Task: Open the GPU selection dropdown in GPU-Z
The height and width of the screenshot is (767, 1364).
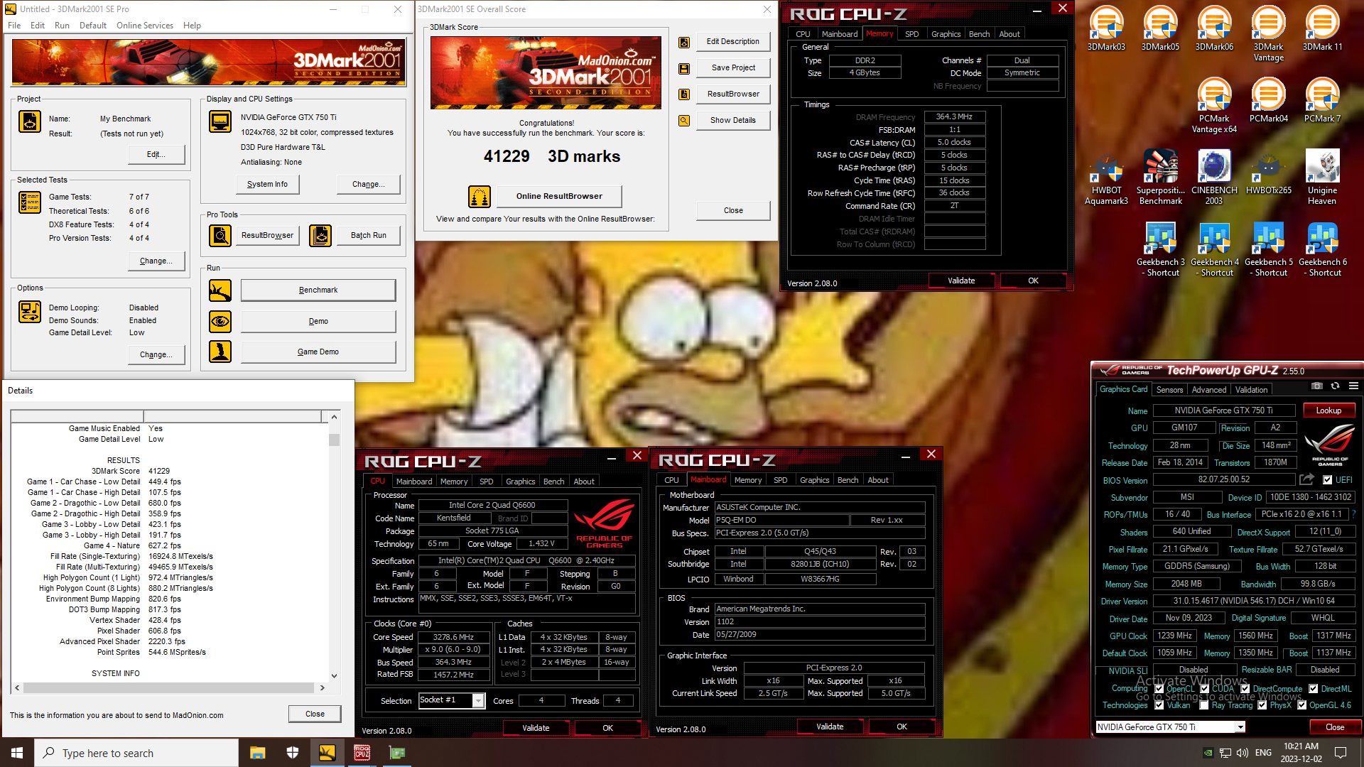Action: (x=1240, y=727)
